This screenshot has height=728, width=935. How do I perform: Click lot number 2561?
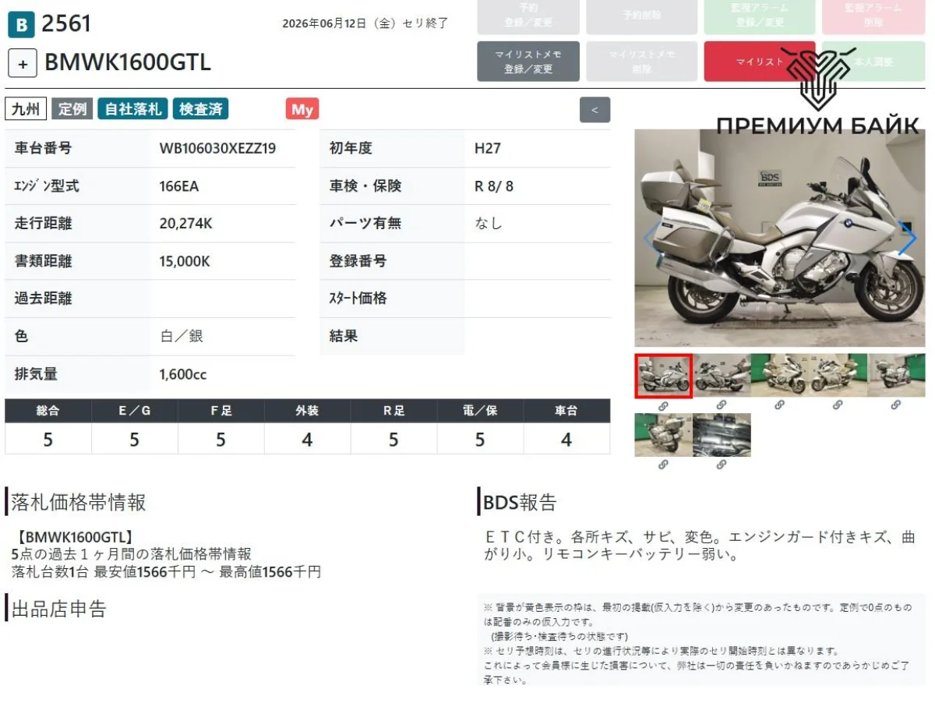tap(66, 24)
